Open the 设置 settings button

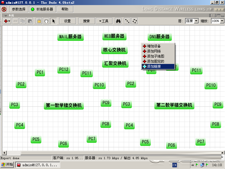tap(67, 21)
